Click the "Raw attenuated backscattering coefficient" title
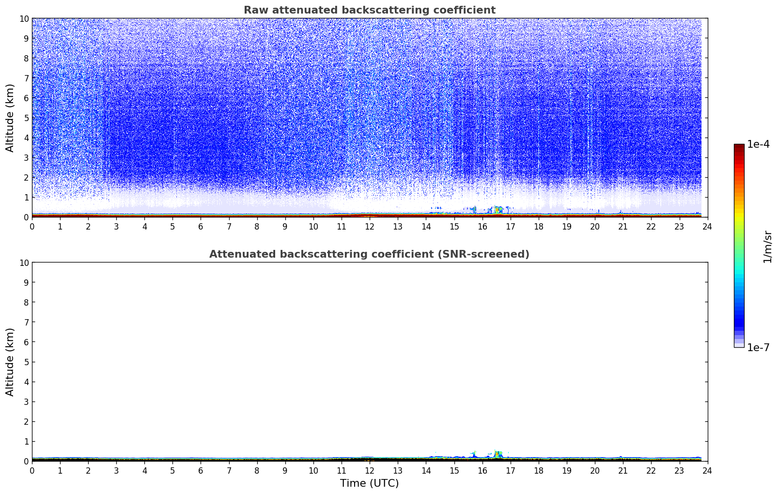 (369, 10)
